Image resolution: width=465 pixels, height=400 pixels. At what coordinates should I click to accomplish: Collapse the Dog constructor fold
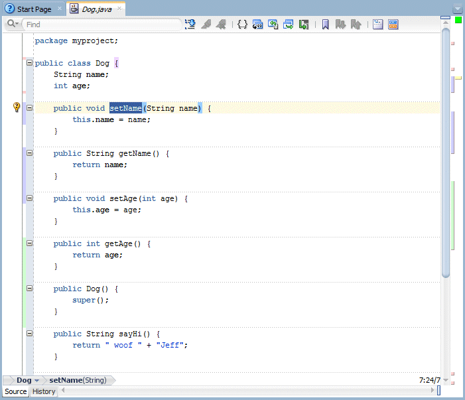click(x=29, y=288)
